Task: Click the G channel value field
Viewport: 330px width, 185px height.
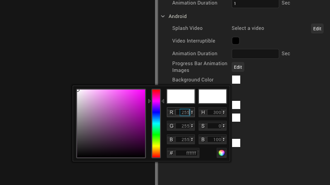Action: [183, 126]
